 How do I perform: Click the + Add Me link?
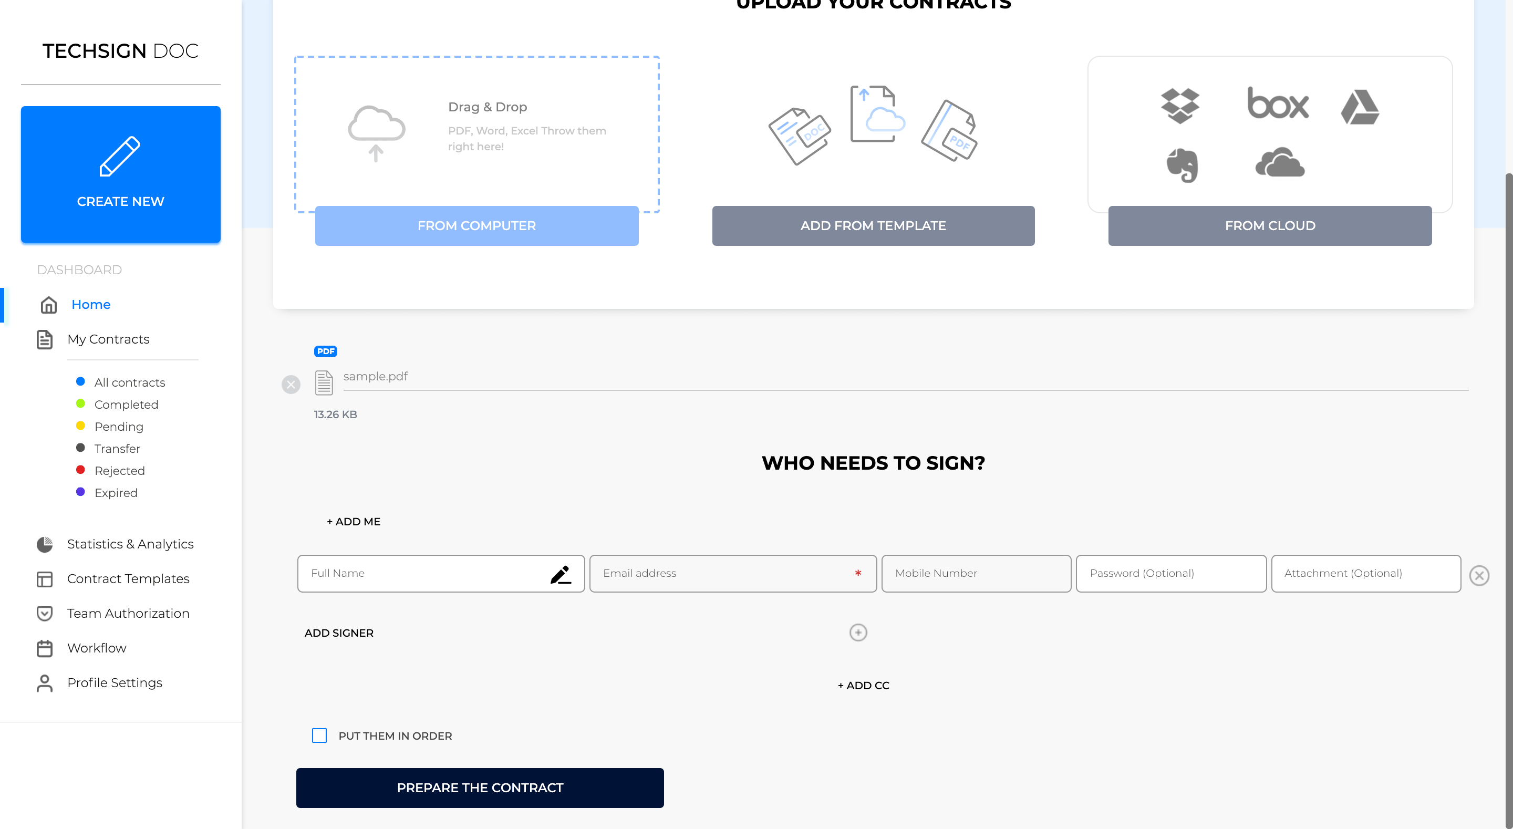(x=354, y=522)
